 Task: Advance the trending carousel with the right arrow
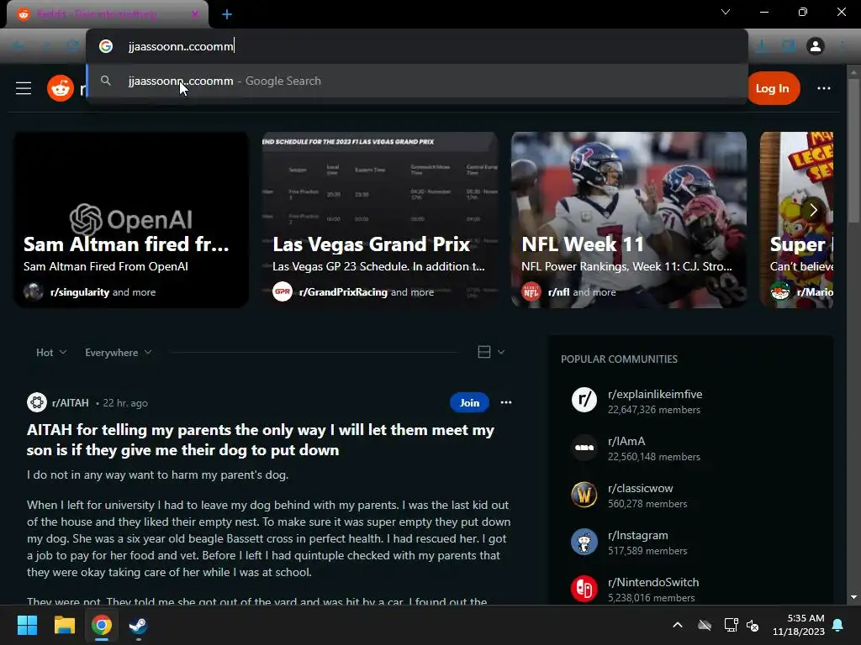coord(813,210)
